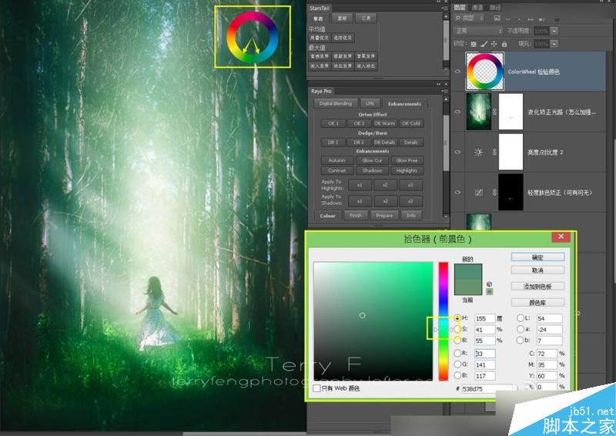
Task: Click the curves adjustment layer icon
Action: [478, 193]
